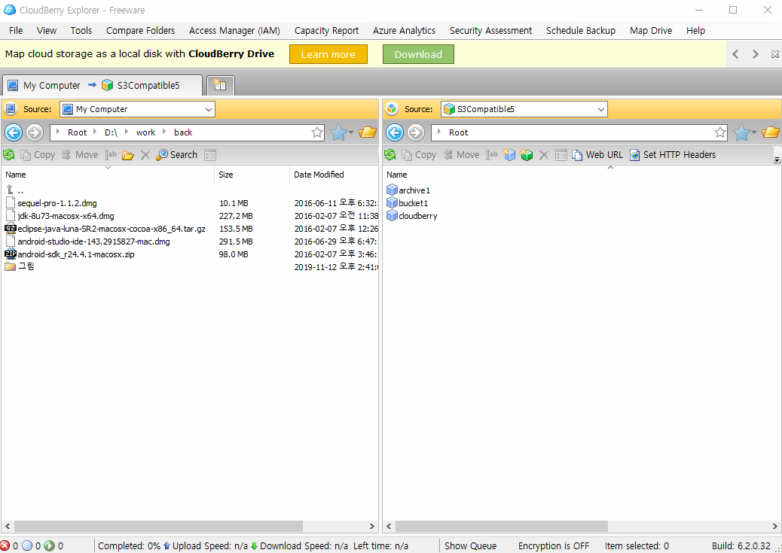Screen dimensions: 782x553
Task: Open the Azure Analytics menu
Action: pyautogui.click(x=404, y=30)
